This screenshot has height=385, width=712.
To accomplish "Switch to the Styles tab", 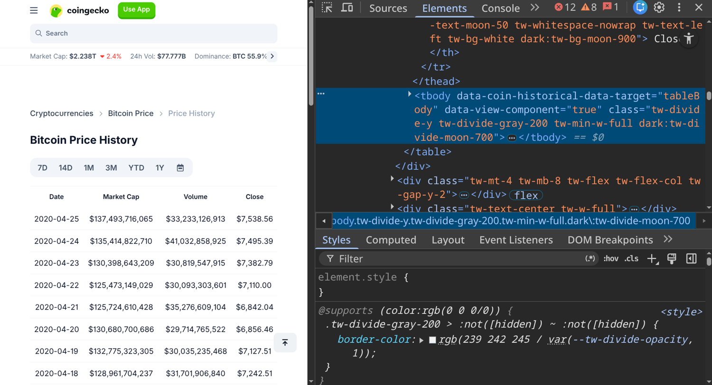I will (337, 240).
